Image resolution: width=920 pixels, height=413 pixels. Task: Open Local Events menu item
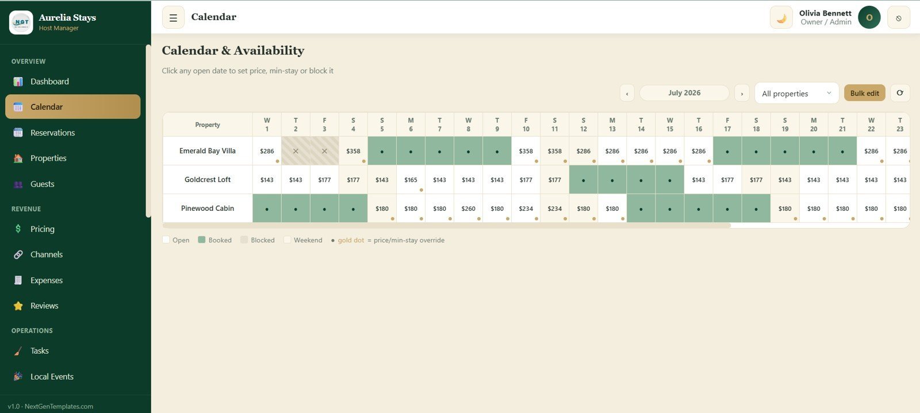[72, 376]
